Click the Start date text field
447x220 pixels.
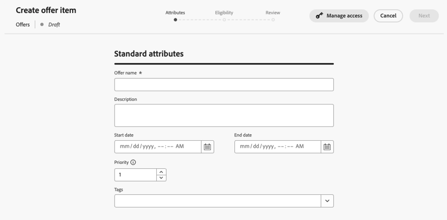(x=158, y=147)
